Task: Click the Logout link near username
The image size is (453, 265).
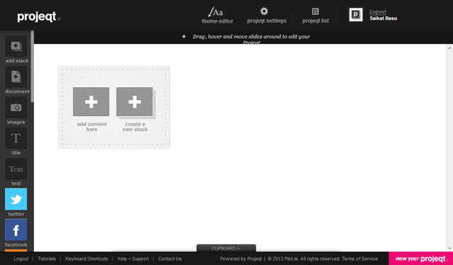Action: point(377,11)
